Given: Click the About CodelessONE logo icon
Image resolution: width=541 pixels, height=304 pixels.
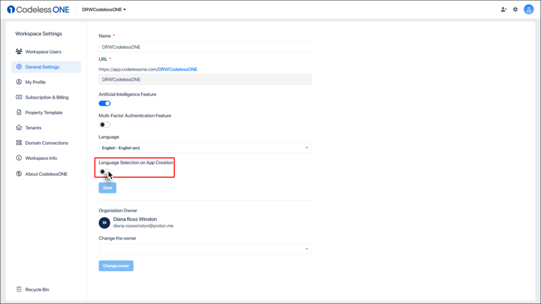Looking at the screenshot, I should click(x=19, y=173).
